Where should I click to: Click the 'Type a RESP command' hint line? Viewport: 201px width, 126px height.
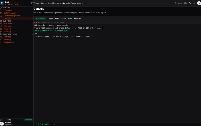(x=68, y=28)
